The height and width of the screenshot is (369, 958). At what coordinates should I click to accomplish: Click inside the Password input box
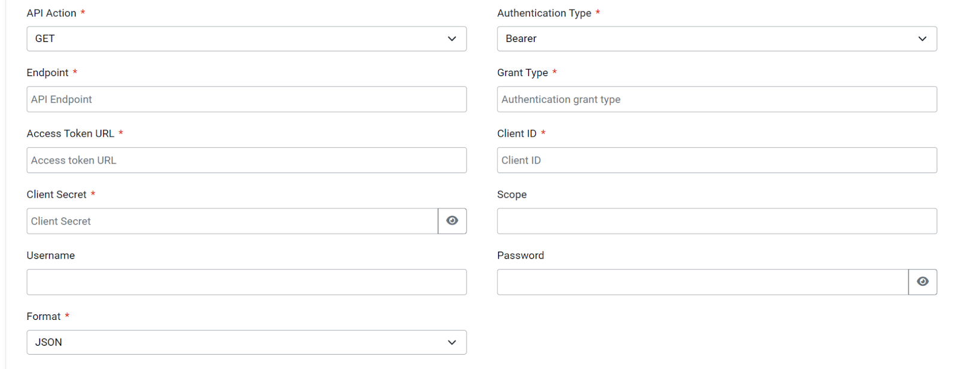[702, 282]
